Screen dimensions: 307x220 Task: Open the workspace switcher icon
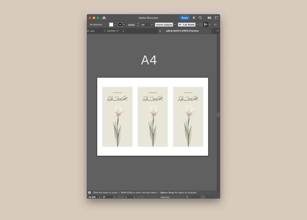(x=216, y=18)
